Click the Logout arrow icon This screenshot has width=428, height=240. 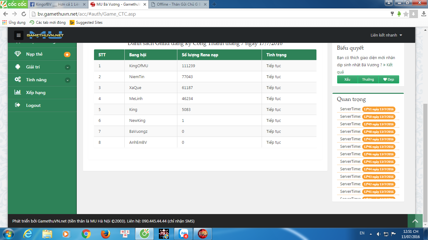pos(18,105)
